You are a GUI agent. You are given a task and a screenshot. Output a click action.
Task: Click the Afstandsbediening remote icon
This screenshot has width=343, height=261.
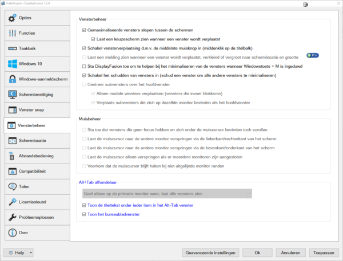13,156
